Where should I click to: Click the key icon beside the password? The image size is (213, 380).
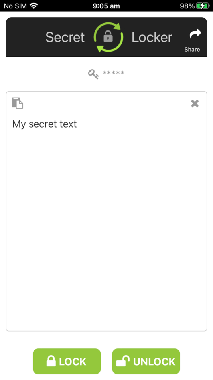pos(93,74)
